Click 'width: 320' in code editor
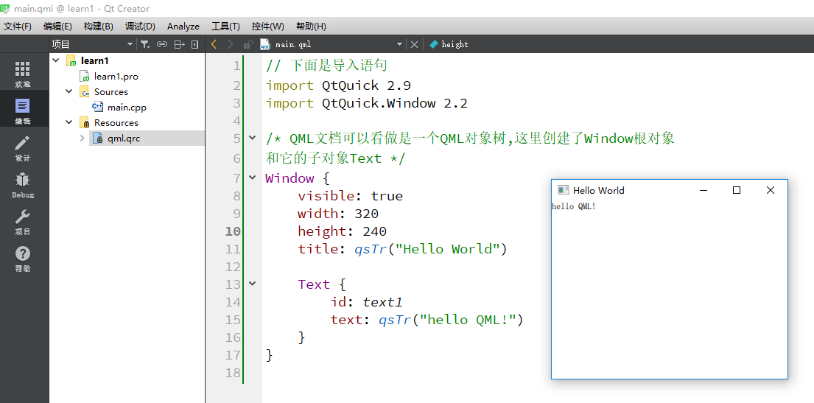Image resolution: width=814 pixels, height=403 pixels. tap(338, 214)
